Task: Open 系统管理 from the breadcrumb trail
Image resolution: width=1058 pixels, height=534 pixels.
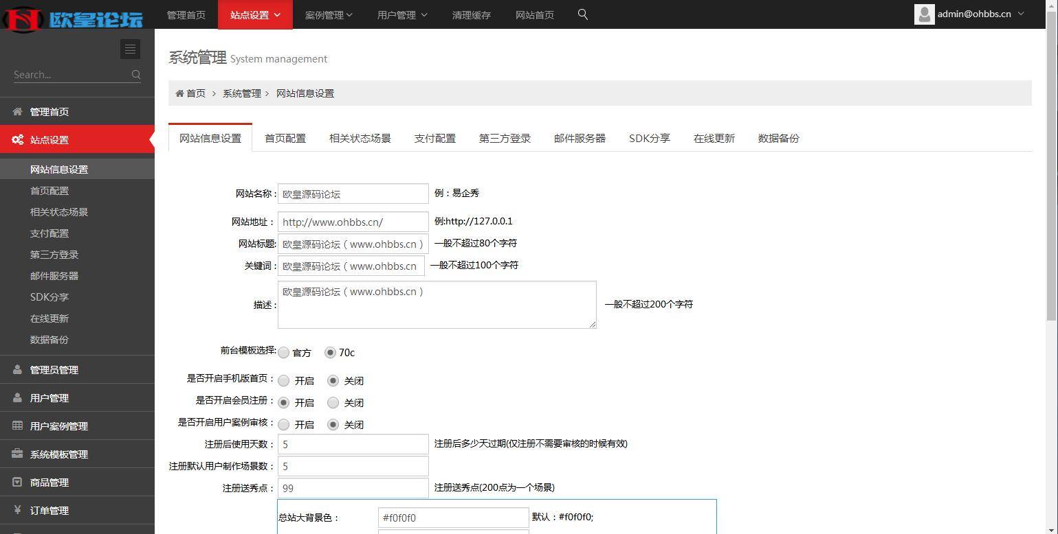Action: point(241,93)
